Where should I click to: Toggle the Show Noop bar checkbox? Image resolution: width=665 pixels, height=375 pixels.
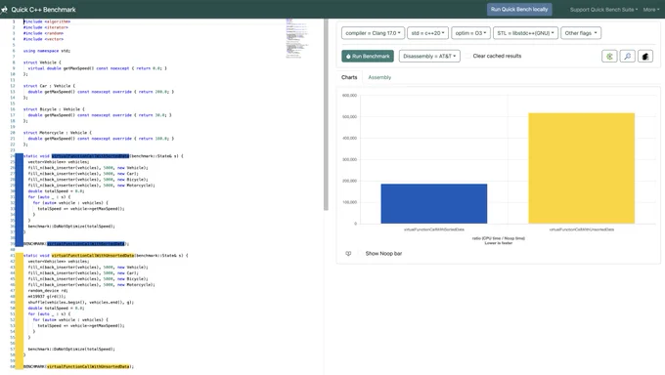[360, 253]
